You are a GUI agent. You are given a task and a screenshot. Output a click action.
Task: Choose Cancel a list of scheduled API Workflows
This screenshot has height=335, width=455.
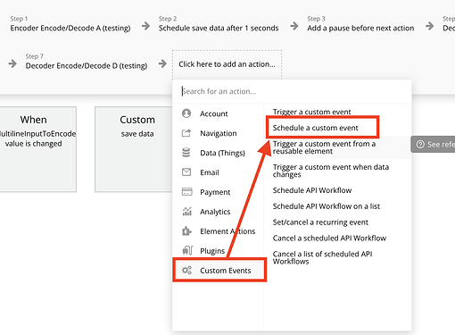tap(322, 257)
